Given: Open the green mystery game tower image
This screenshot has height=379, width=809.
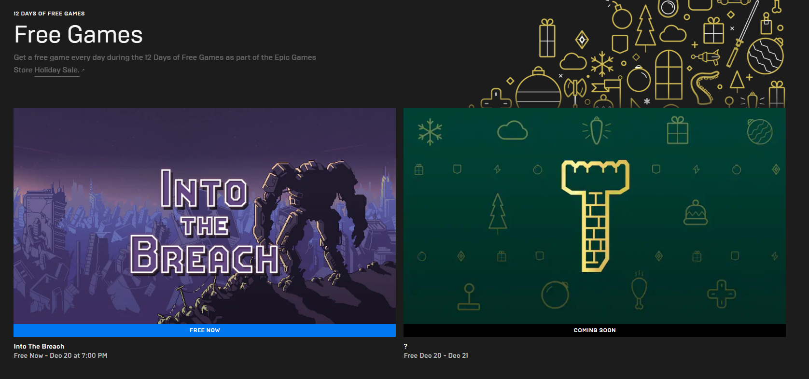Looking at the screenshot, I should [595, 216].
